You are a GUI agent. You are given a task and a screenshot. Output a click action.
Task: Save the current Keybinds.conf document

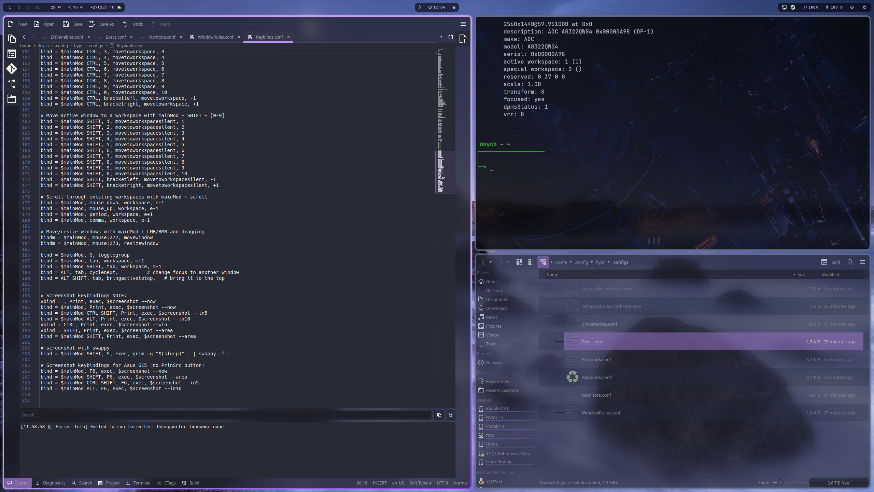[73, 24]
